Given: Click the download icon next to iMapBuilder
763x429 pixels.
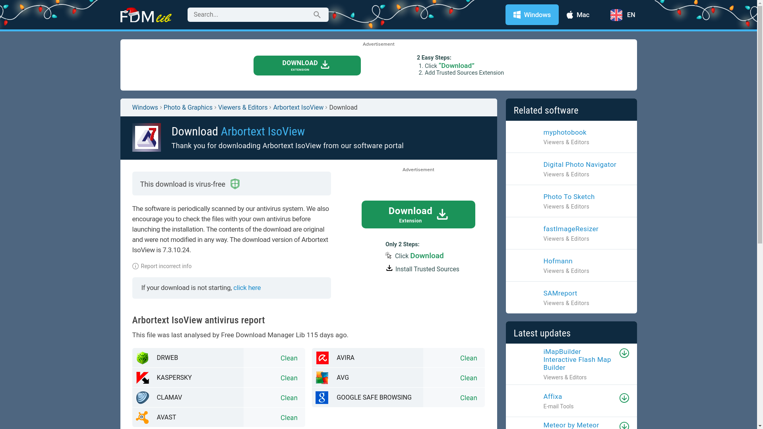Looking at the screenshot, I should coord(624,353).
